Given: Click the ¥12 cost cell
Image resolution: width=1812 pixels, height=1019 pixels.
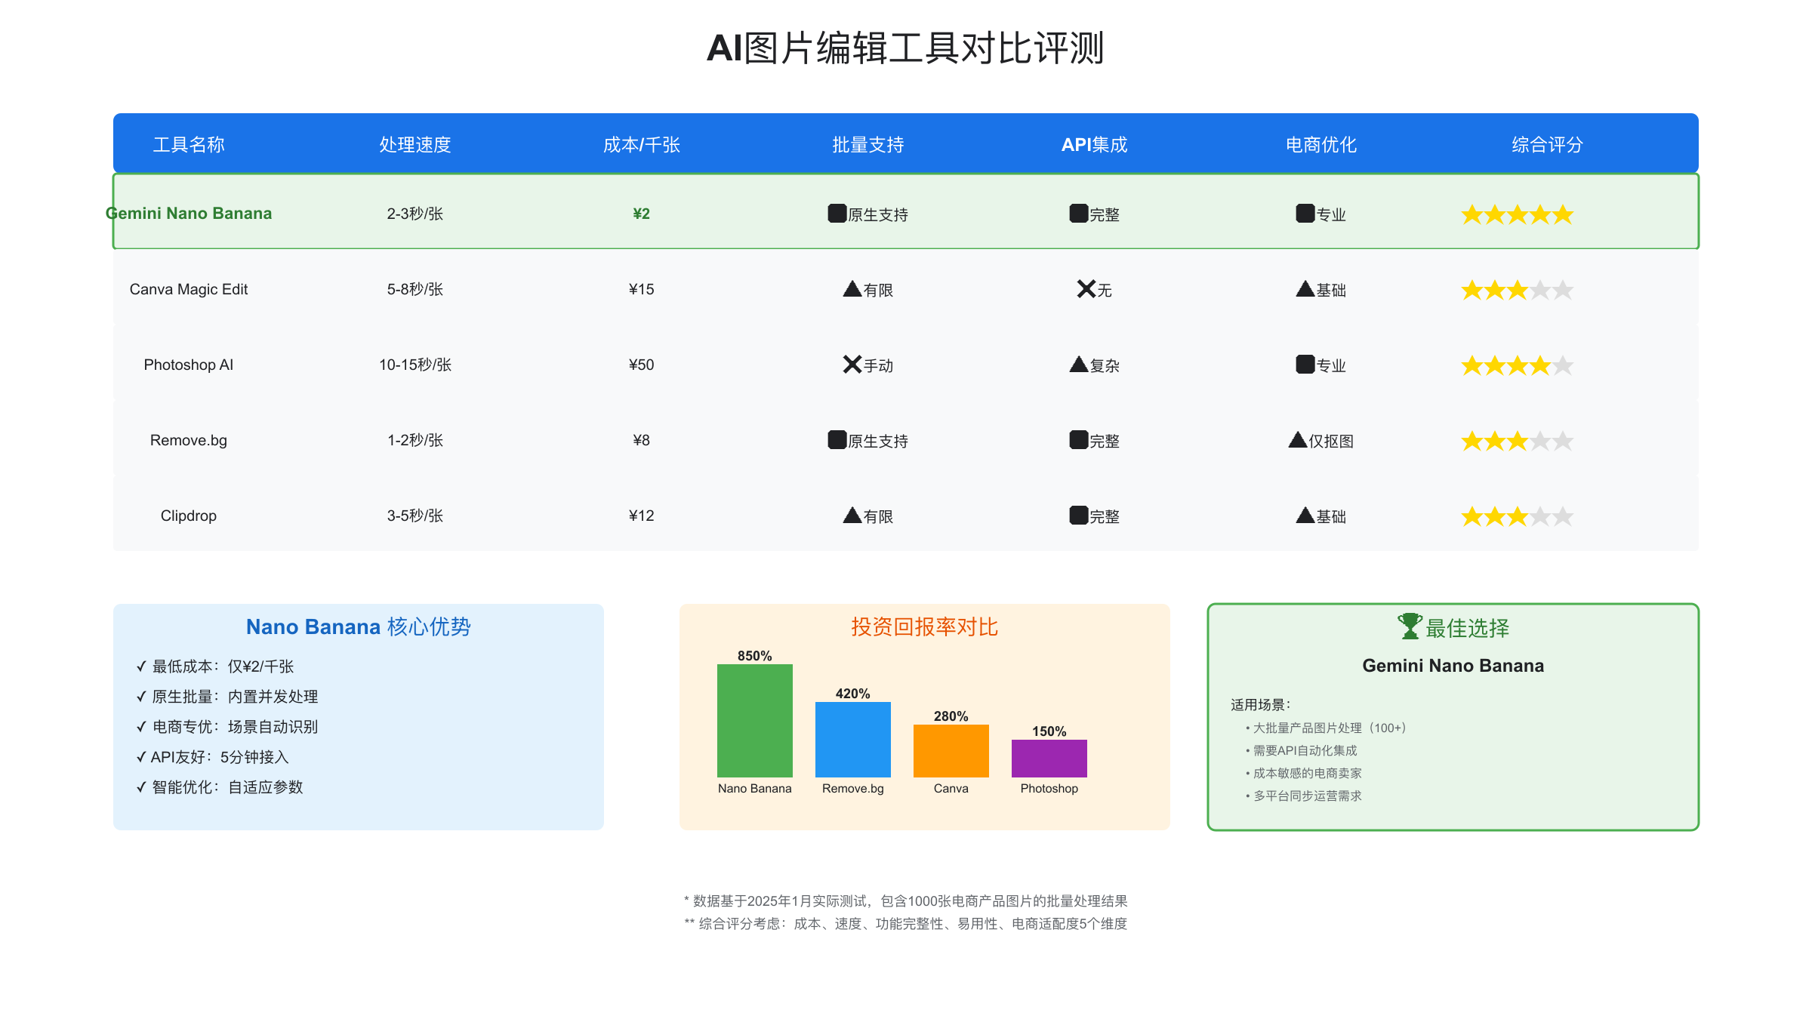Looking at the screenshot, I should [642, 516].
